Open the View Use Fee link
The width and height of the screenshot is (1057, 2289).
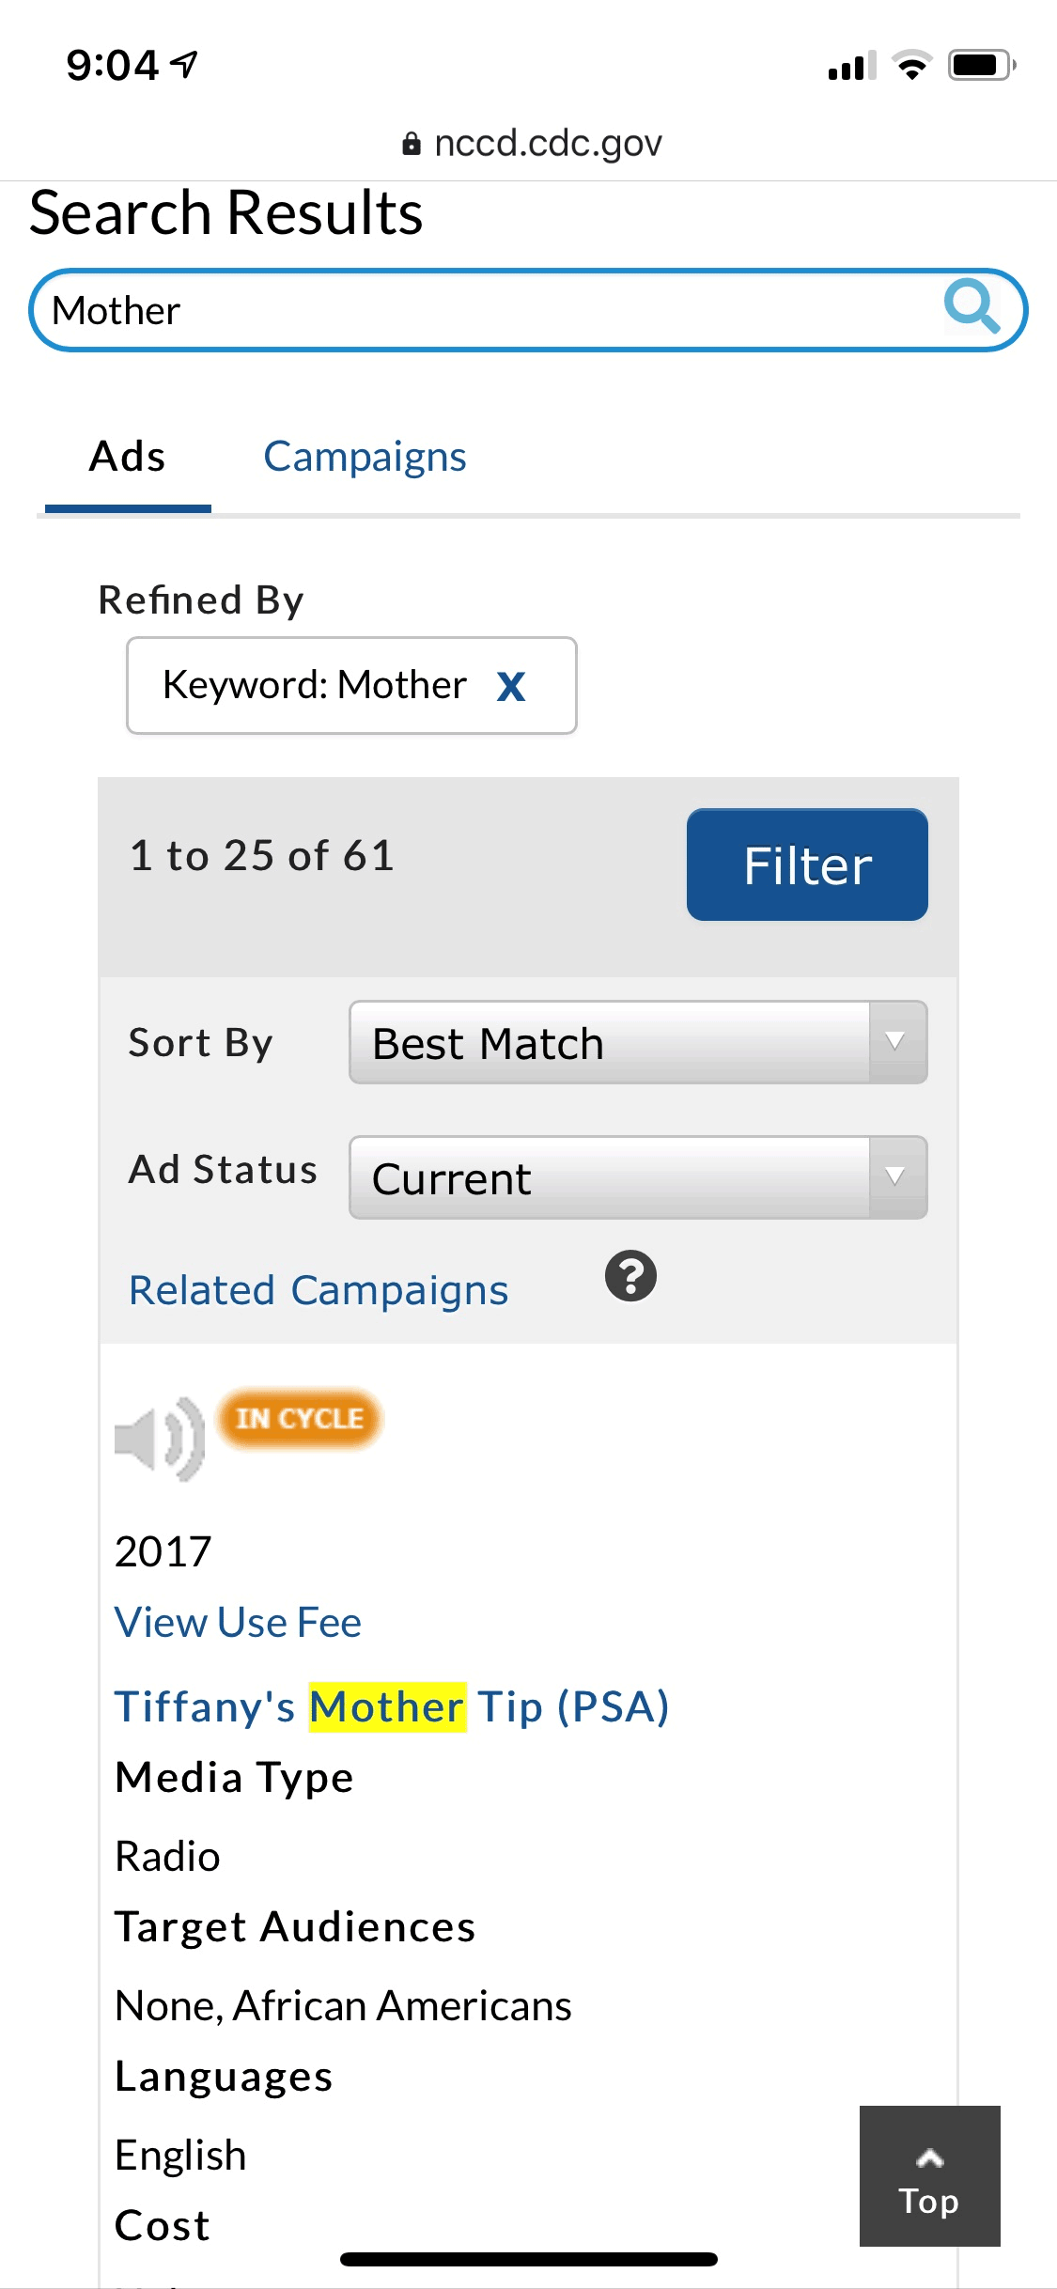(238, 1623)
